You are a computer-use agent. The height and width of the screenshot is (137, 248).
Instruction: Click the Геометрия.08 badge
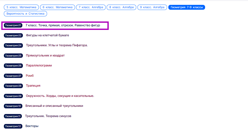click(x=13, y=86)
